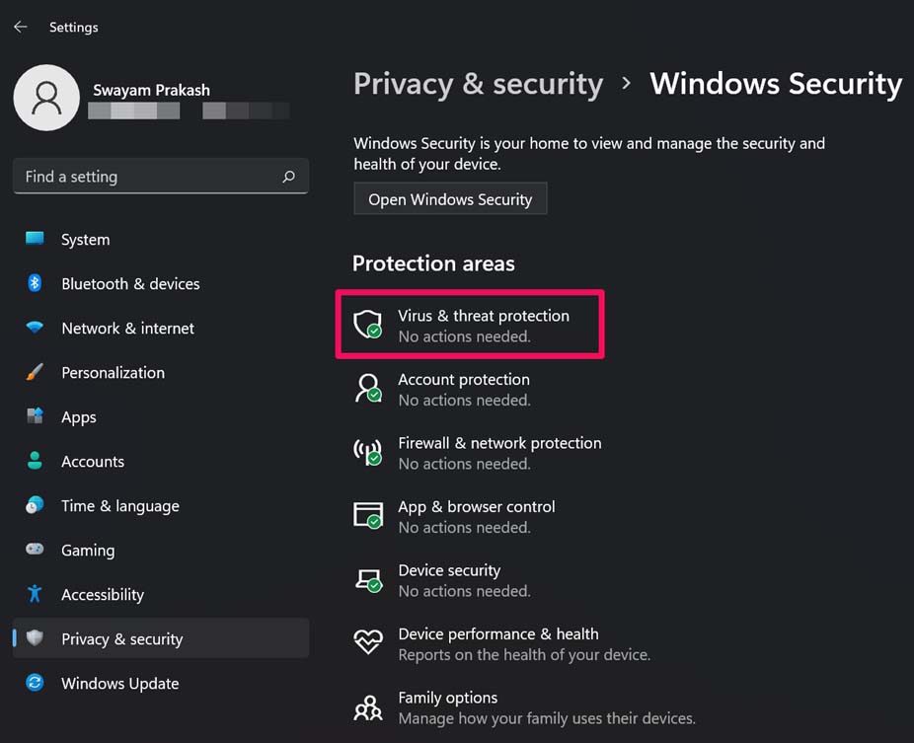This screenshot has width=914, height=743.
Task: Click the back arrow in Settings header
Action: coord(21,27)
